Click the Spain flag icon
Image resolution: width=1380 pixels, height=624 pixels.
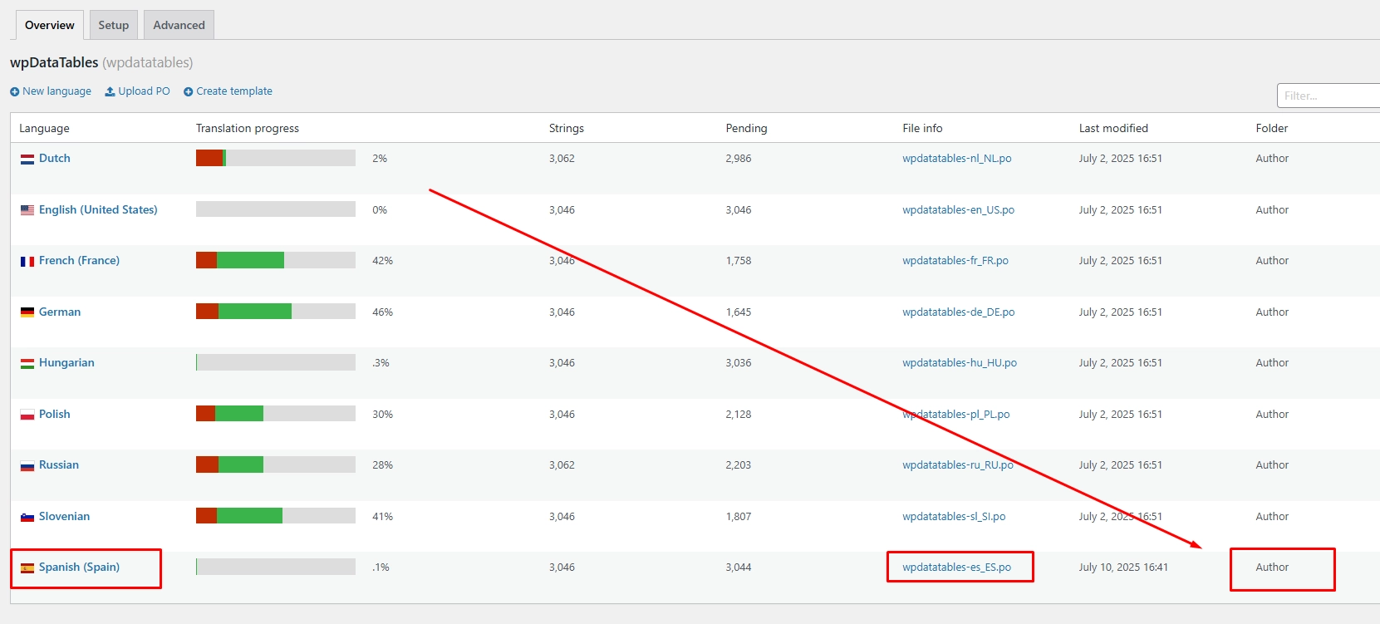pyautogui.click(x=27, y=567)
